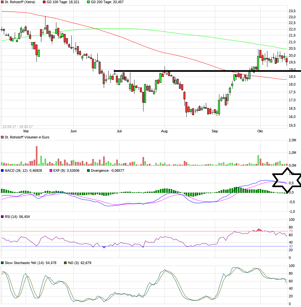Click the tallest red volume bar in May
Screen dimensions: 301x307
coord(37,156)
